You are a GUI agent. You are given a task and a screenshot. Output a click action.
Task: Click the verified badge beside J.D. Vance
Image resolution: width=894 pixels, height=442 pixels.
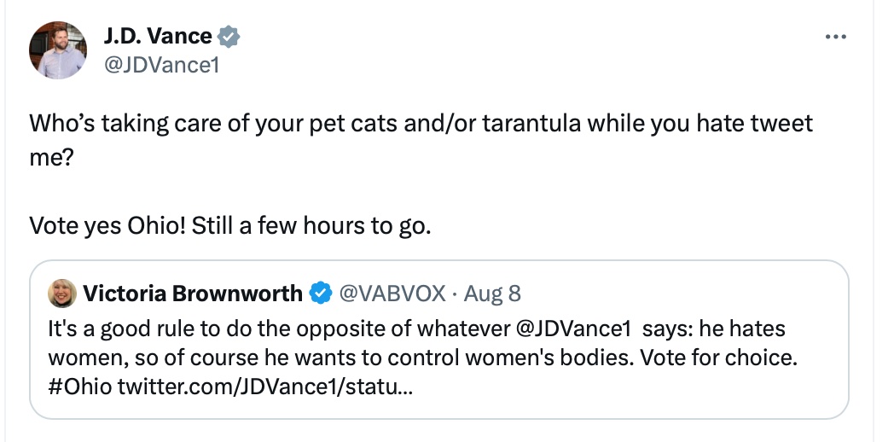[229, 37]
